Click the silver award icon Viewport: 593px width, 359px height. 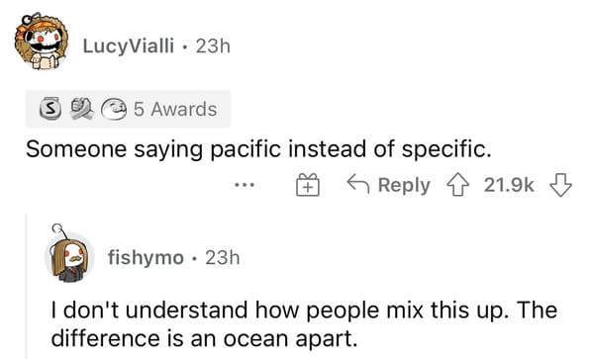(50, 109)
